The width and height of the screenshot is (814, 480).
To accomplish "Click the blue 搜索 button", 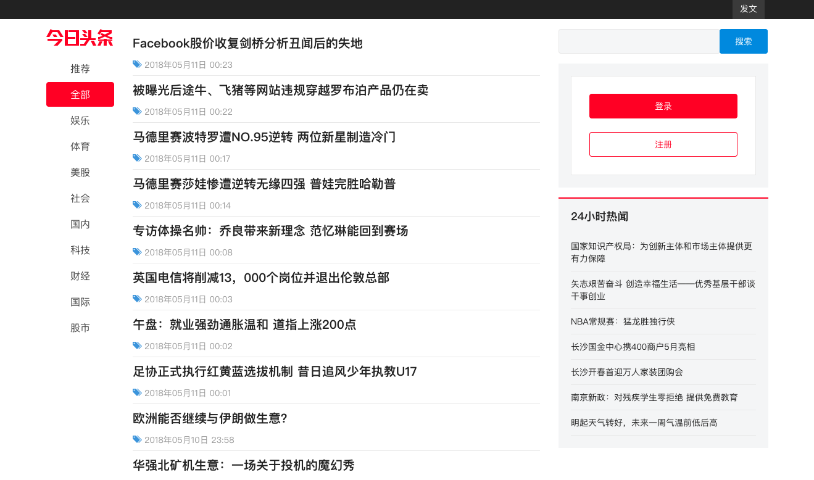I will [x=744, y=41].
